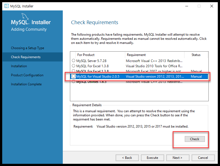Click the MySQL Installer title bar icon
The width and height of the screenshot is (220, 166).
point(6,6)
